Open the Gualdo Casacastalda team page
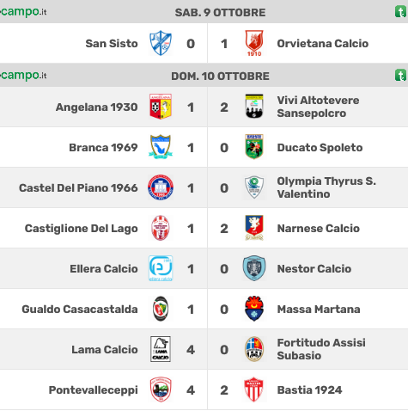 point(80,310)
